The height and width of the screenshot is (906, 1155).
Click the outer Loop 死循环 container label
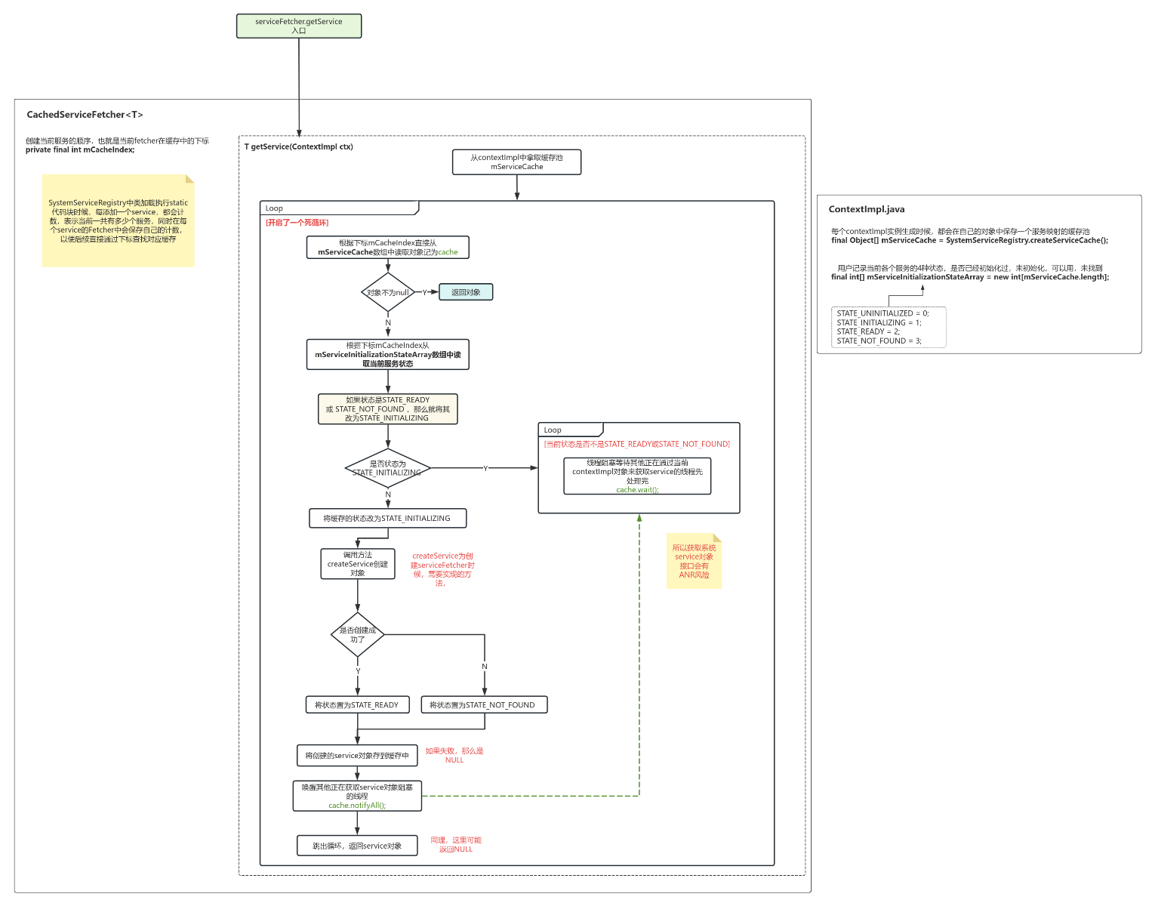[273, 208]
